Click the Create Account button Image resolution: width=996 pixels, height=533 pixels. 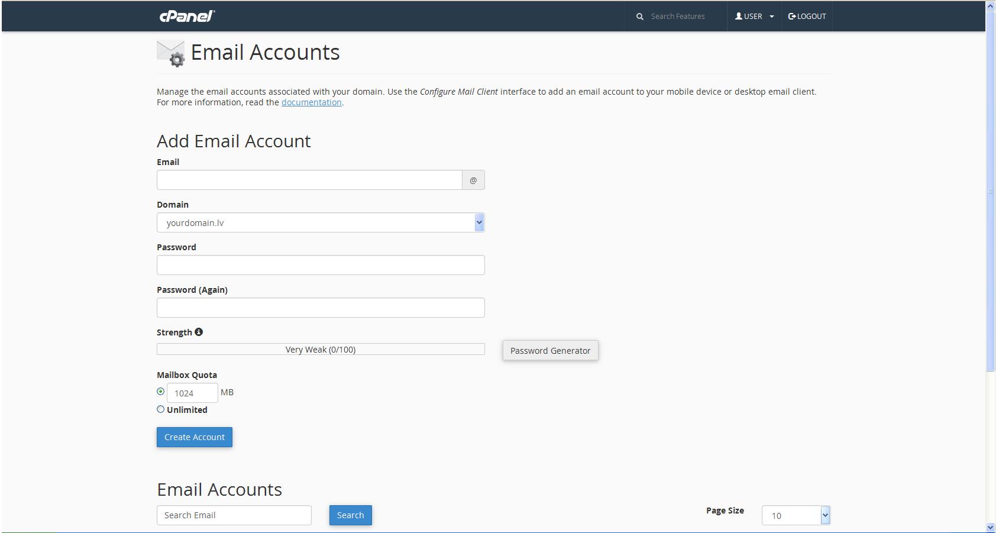click(195, 437)
